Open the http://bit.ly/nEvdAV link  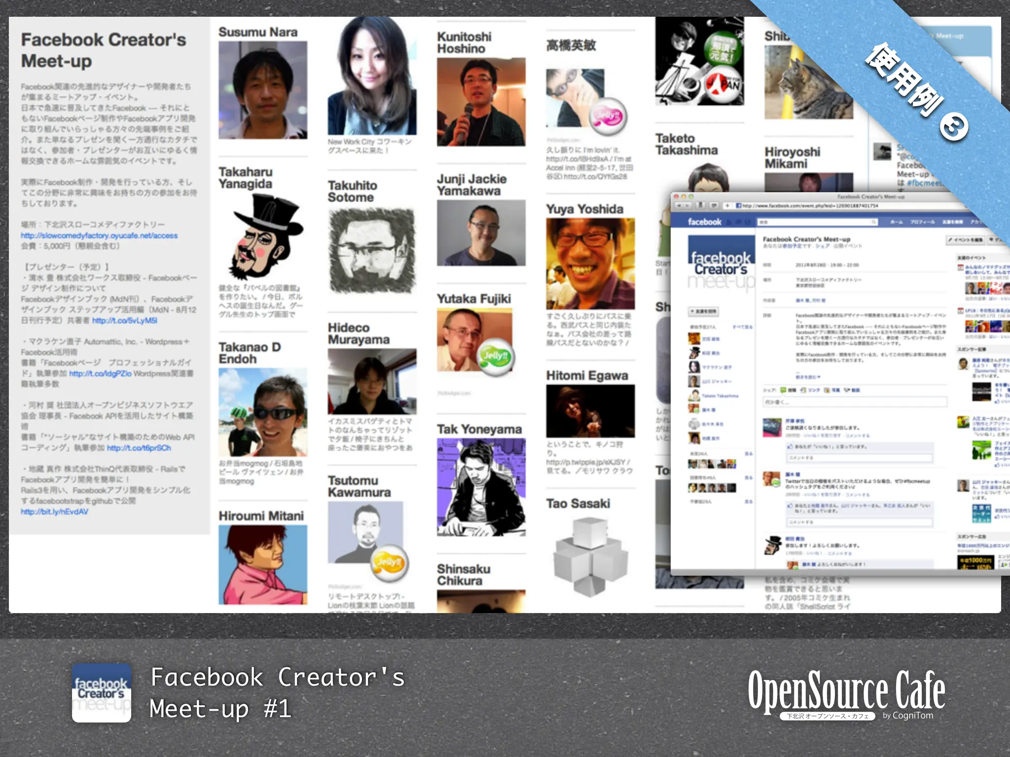tap(54, 512)
